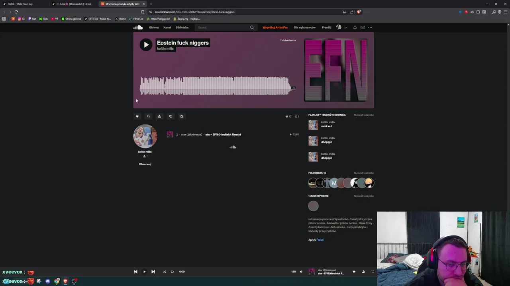The image size is (510, 286).
Task: Click star (@knivexxs) artist name in track row
Action: [x=192, y=135]
